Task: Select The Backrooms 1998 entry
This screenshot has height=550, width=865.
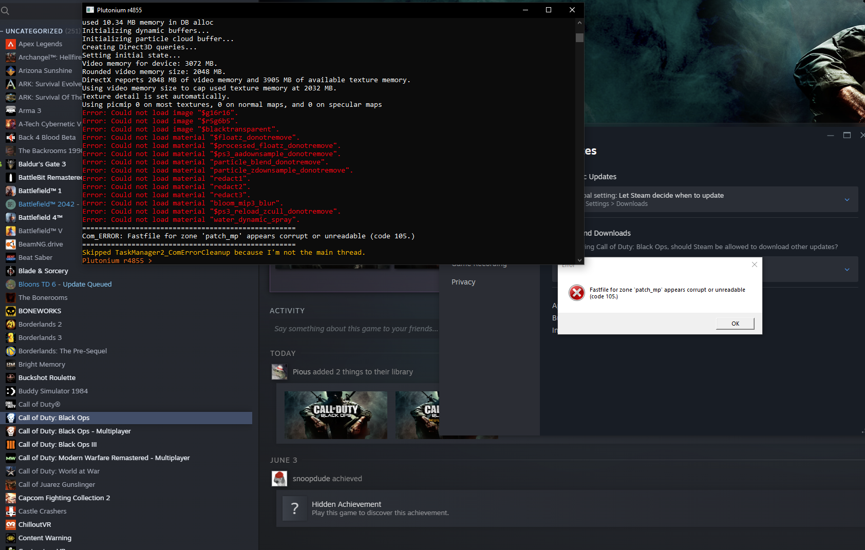Action: (41, 151)
